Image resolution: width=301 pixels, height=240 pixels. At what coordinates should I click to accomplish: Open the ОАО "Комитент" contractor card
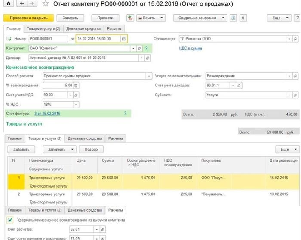[139, 48]
